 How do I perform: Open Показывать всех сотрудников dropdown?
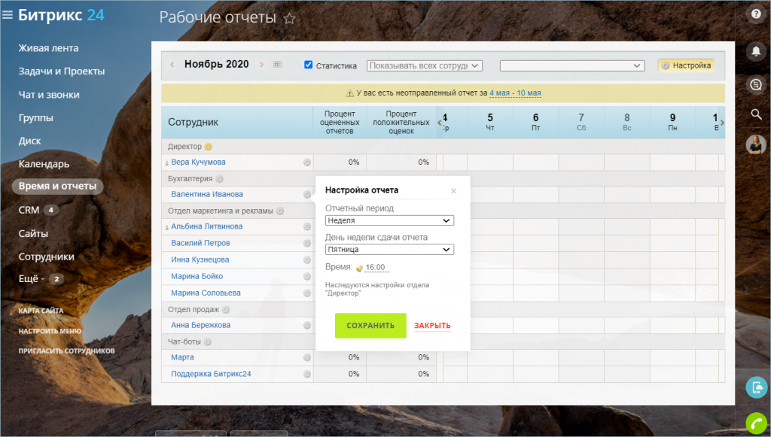425,65
